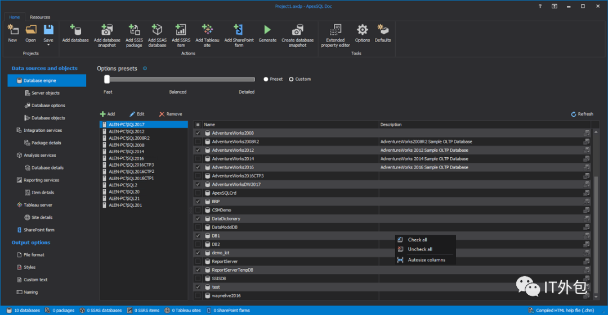
Task: Click the Options presets slider handle
Action: tap(107, 79)
